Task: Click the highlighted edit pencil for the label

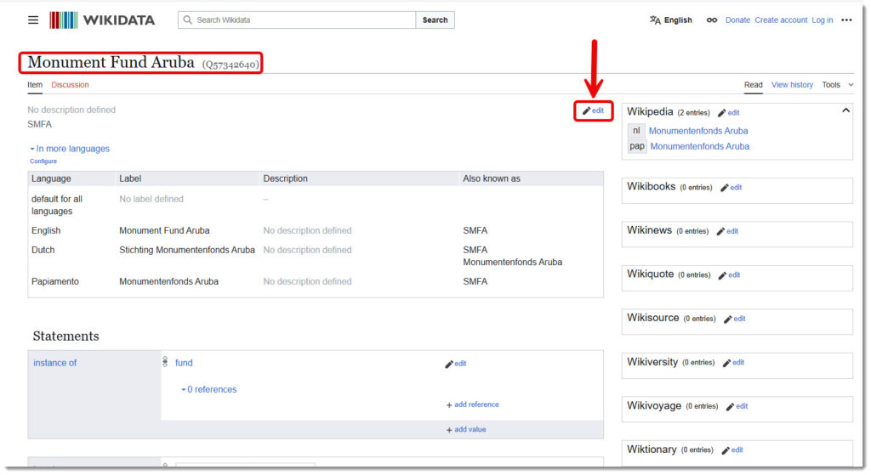Action: point(593,110)
